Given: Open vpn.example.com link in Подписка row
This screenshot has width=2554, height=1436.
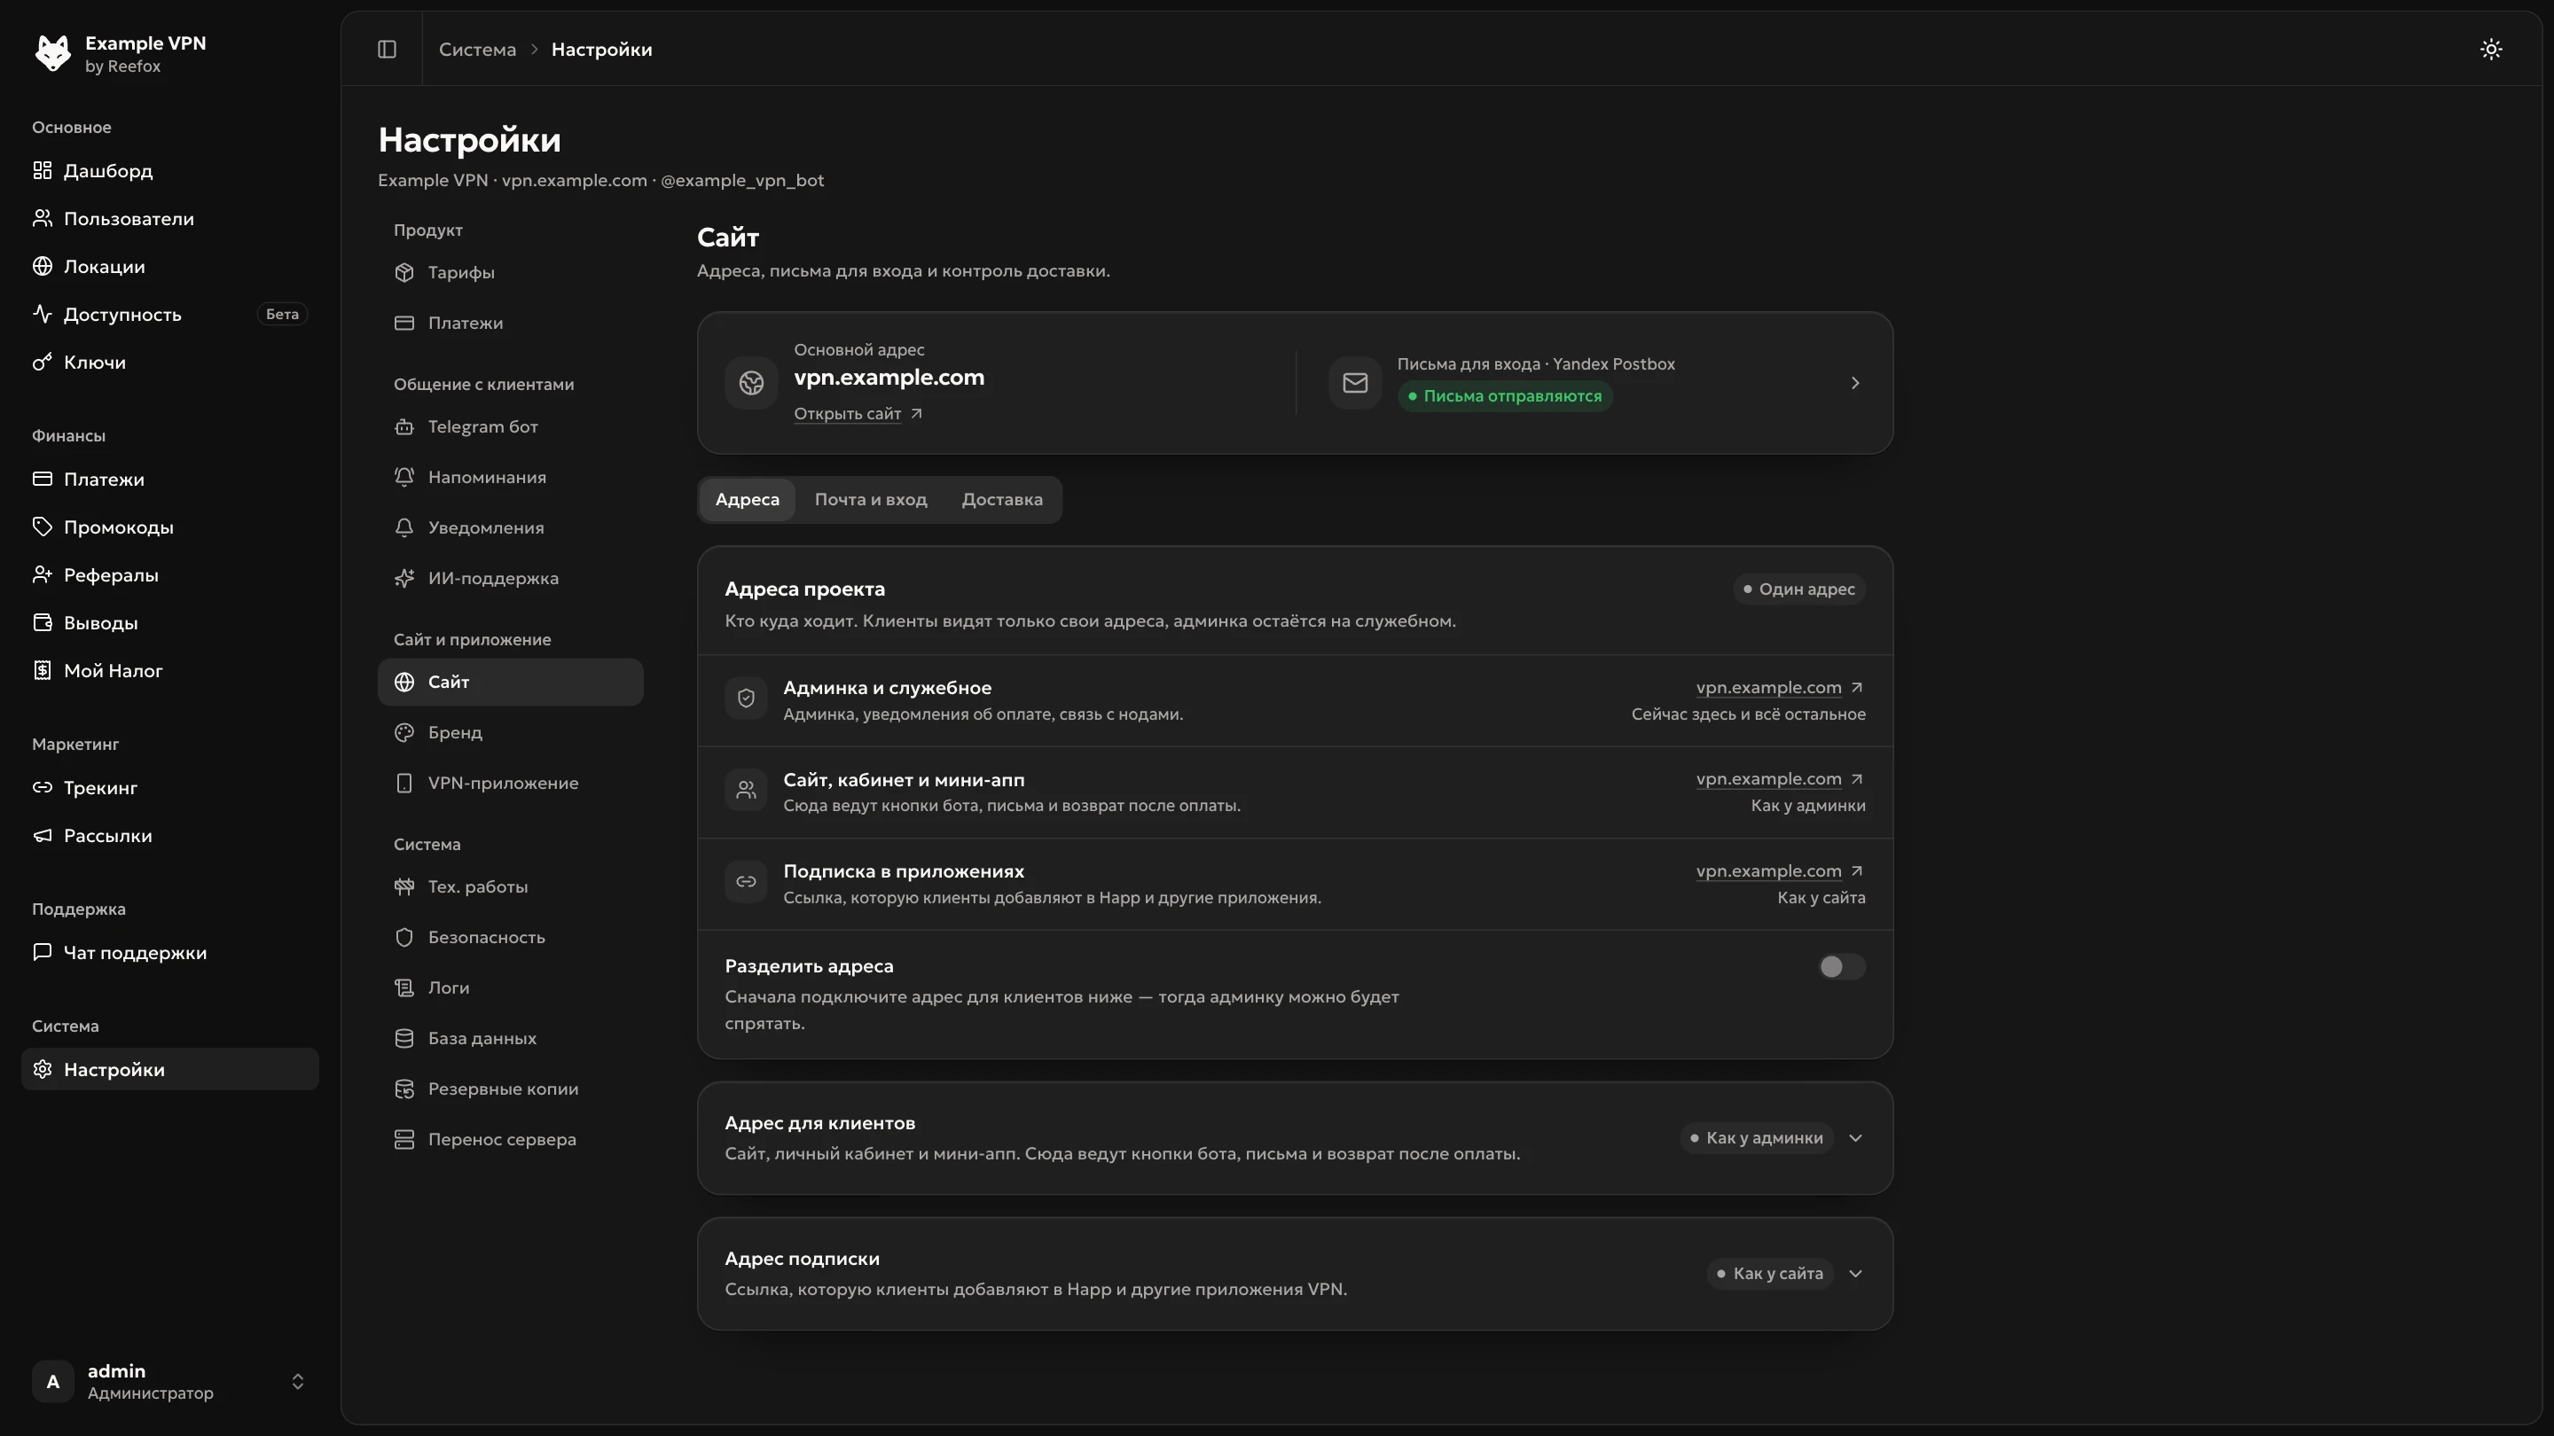Looking at the screenshot, I should [1779, 871].
